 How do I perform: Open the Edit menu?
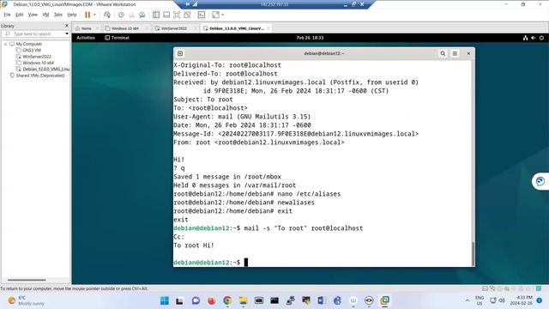(x=19, y=15)
